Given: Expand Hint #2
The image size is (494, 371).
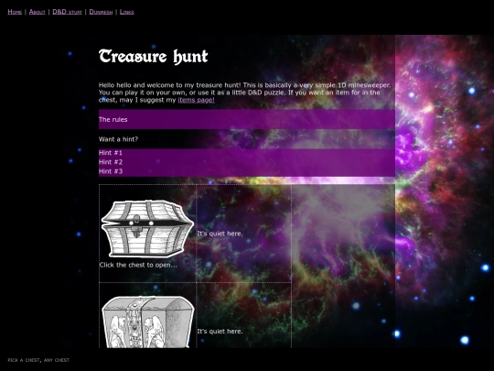Looking at the screenshot, I should click(x=247, y=162).
